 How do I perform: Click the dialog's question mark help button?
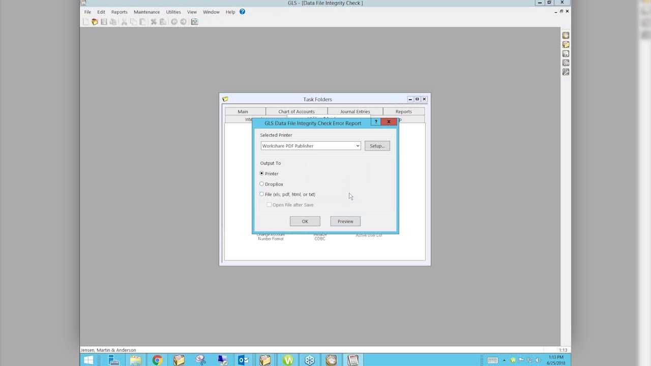(376, 122)
